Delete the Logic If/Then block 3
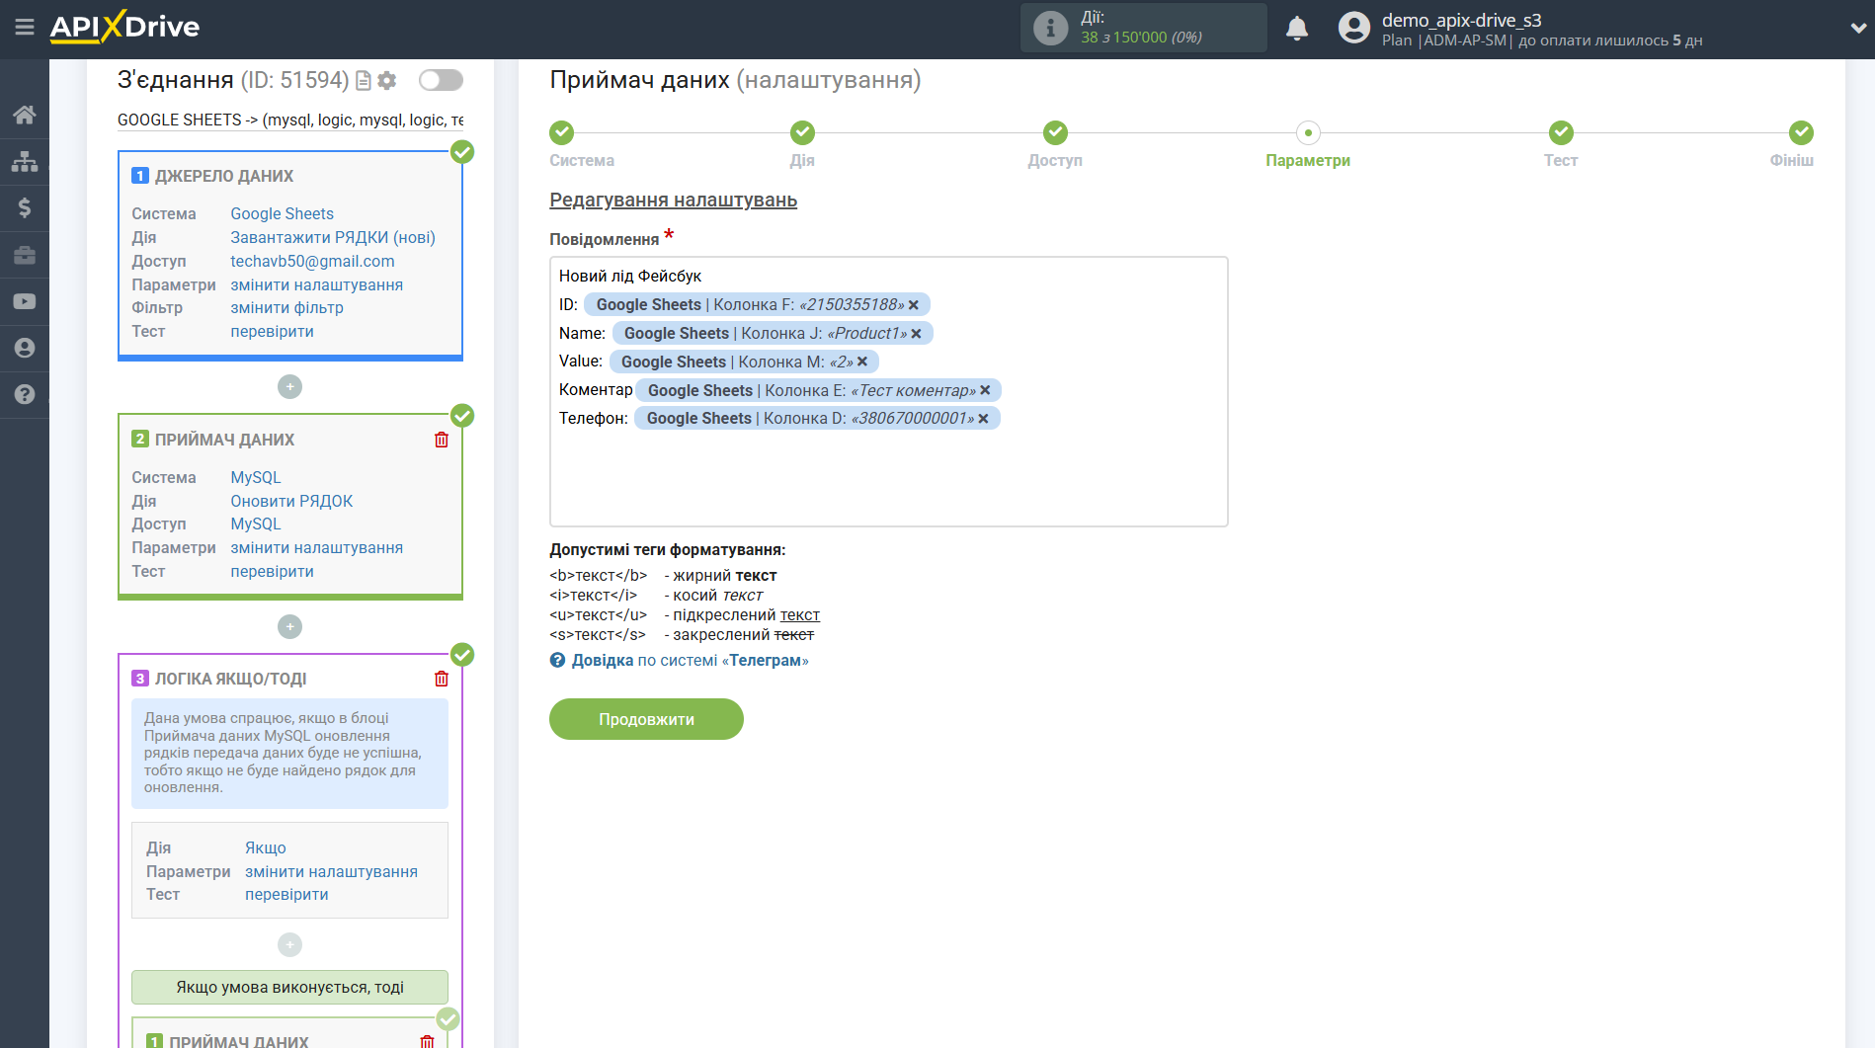The height and width of the screenshot is (1048, 1875). tap(442, 679)
